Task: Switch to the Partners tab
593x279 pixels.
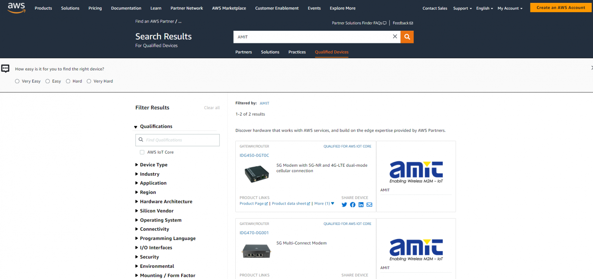Action: coord(244,52)
